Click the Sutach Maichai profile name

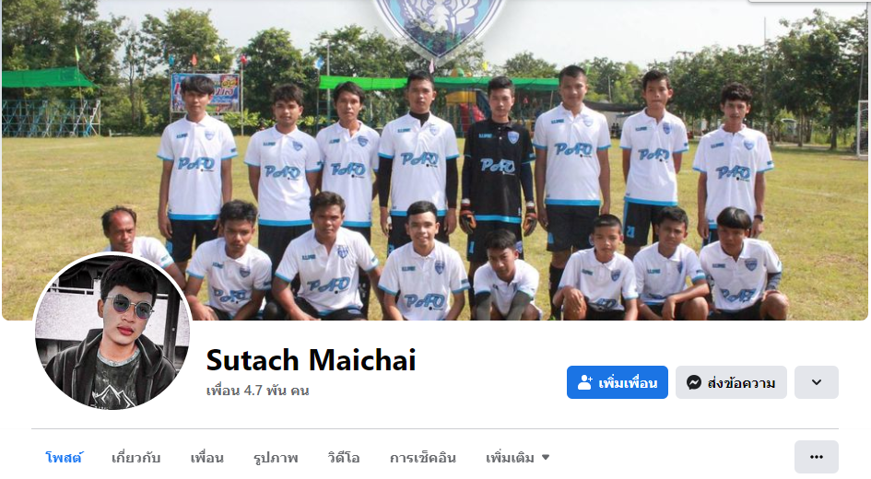pyautogui.click(x=312, y=360)
